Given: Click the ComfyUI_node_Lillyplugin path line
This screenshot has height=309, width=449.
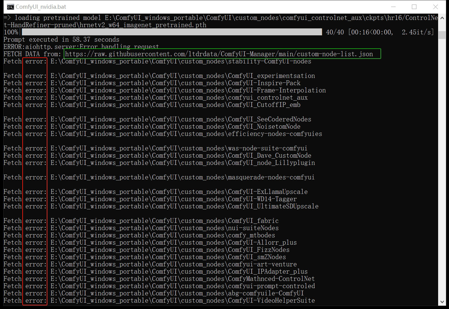Looking at the screenshot, I should pos(159,163).
